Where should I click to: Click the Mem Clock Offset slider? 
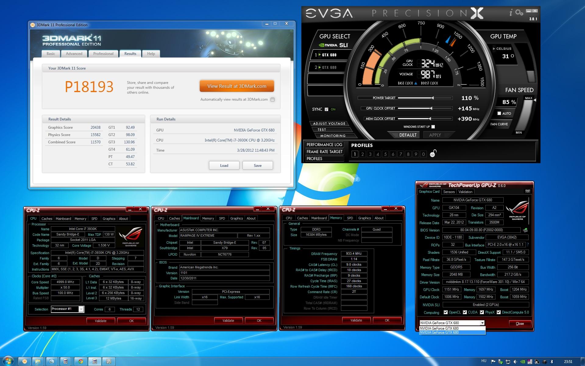(x=425, y=119)
